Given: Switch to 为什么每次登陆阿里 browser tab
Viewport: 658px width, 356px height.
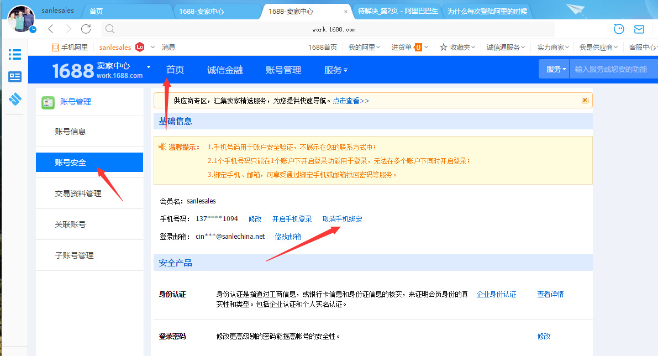Looking at the screenshot, I should point(487,12).
